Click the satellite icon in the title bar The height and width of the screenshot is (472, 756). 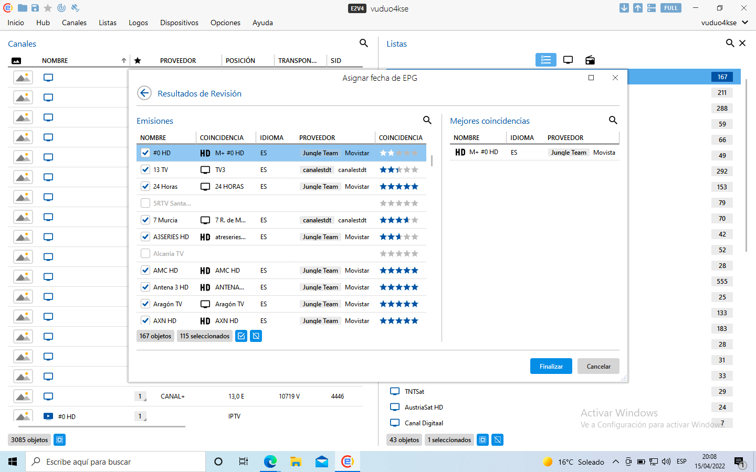tap(75, 8)
